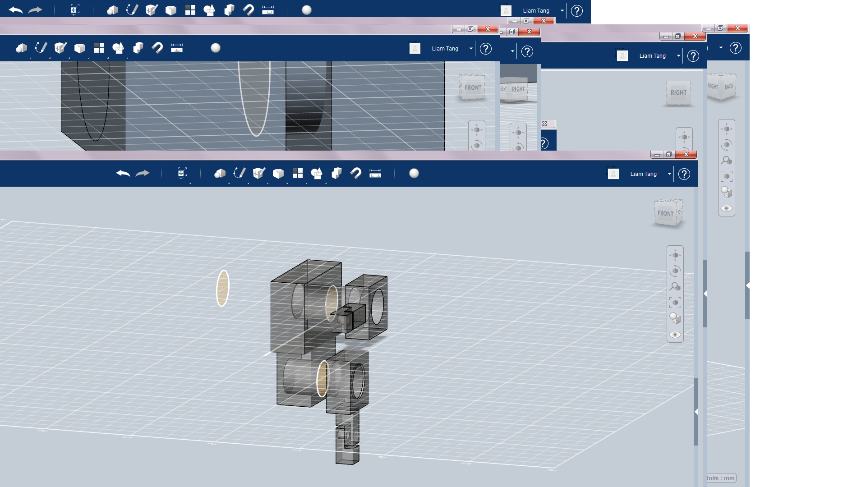Click Fit to view in the rightmost window nav bar
This screenshot has height=487, width=866.
coord(727,176)
